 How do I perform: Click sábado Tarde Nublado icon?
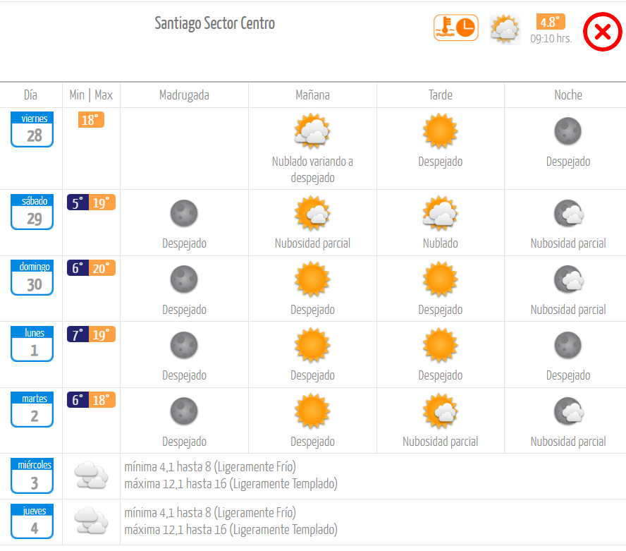[x=440, y=213]
